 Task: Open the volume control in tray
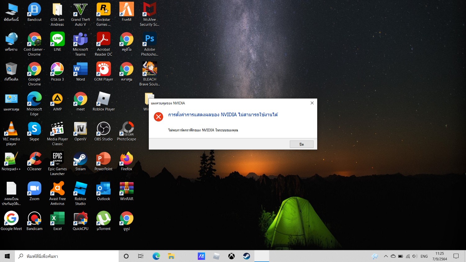coord(414,256)
